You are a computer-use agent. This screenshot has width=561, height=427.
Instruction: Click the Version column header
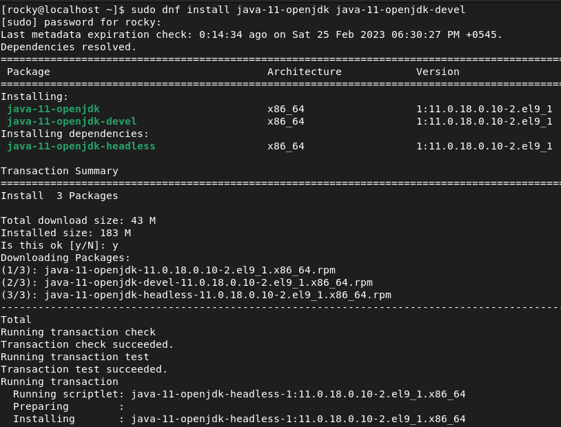pyautogui.click(x=437, y=72)
